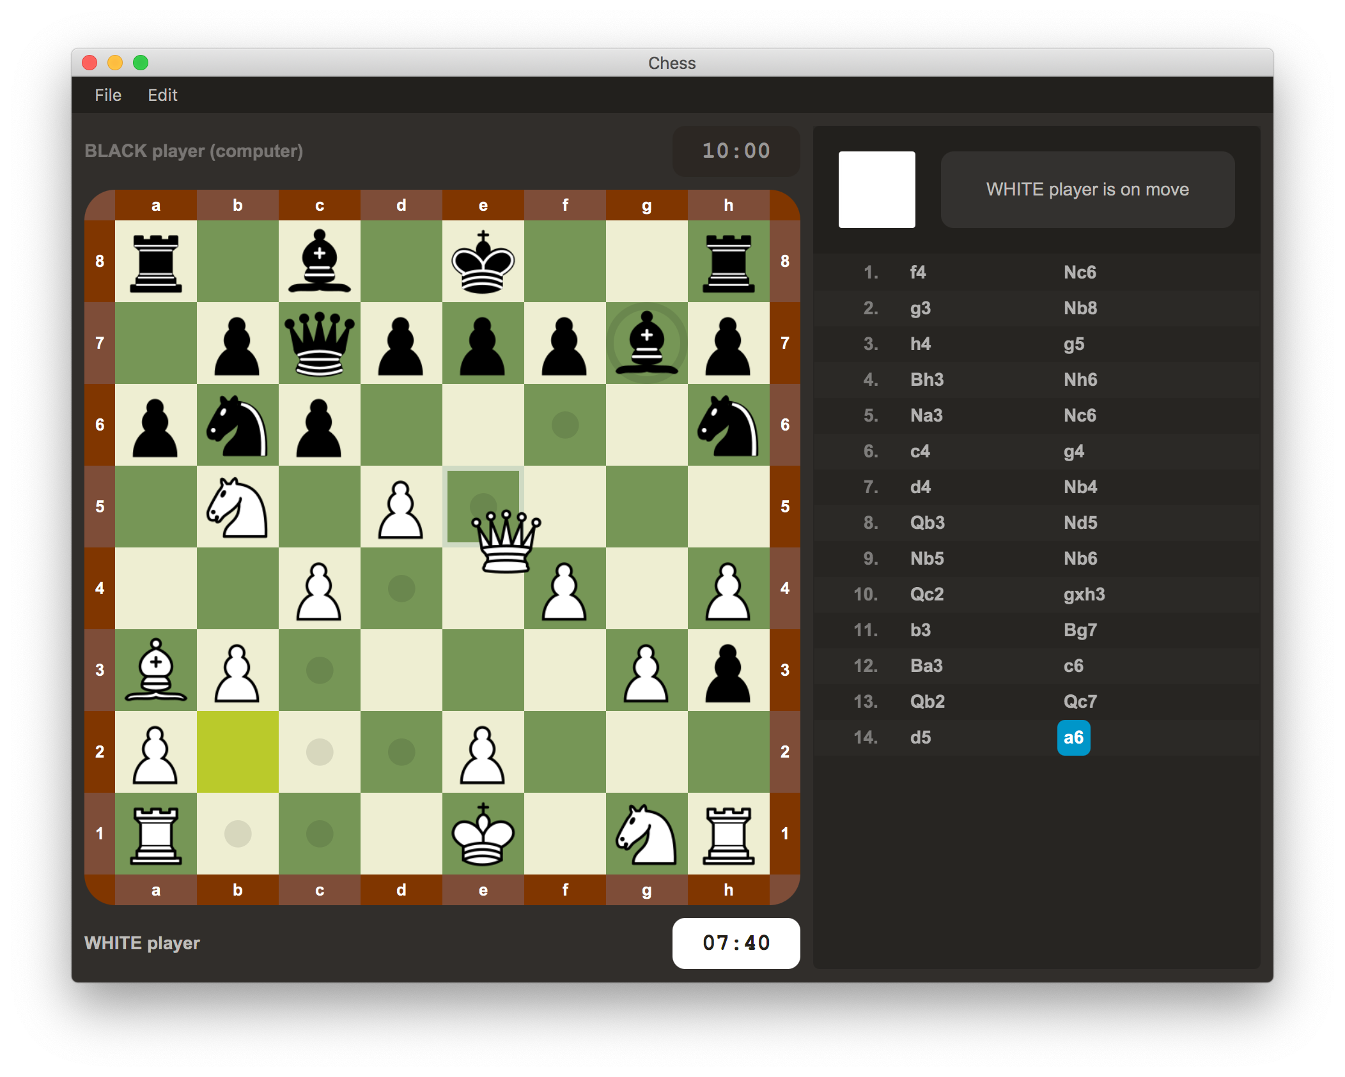Select move a6 in the move list
The height and width of the screenshot is (1077, 1345).
1073,737
